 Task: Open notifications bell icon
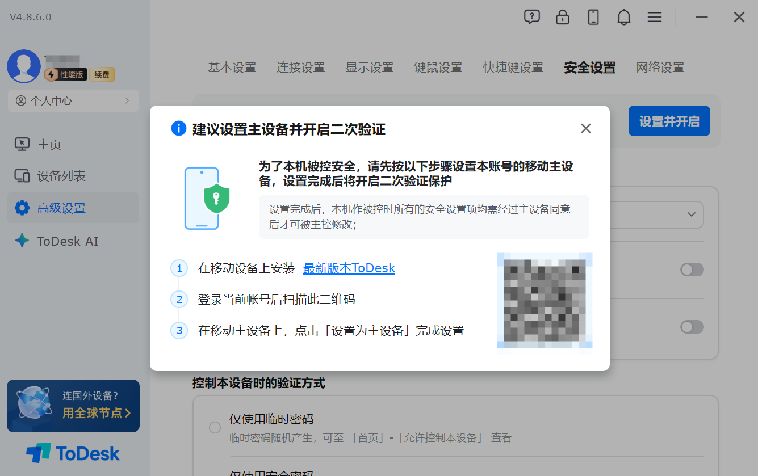click(x=624, y=17)
